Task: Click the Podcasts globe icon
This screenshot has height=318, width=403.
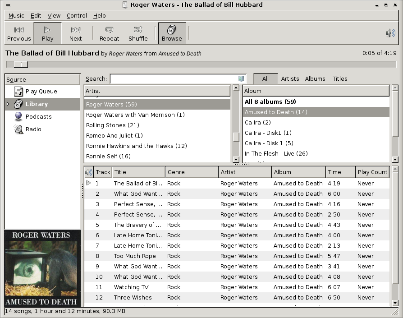Action: [18, 116]
